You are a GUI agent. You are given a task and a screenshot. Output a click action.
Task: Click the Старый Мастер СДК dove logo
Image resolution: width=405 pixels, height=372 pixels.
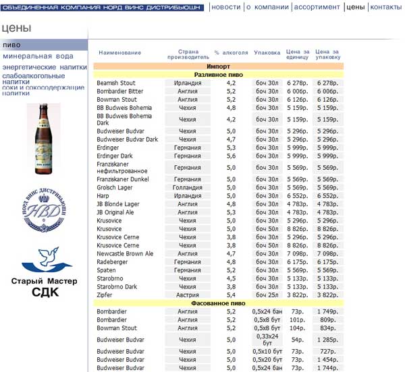pos(45,272)
